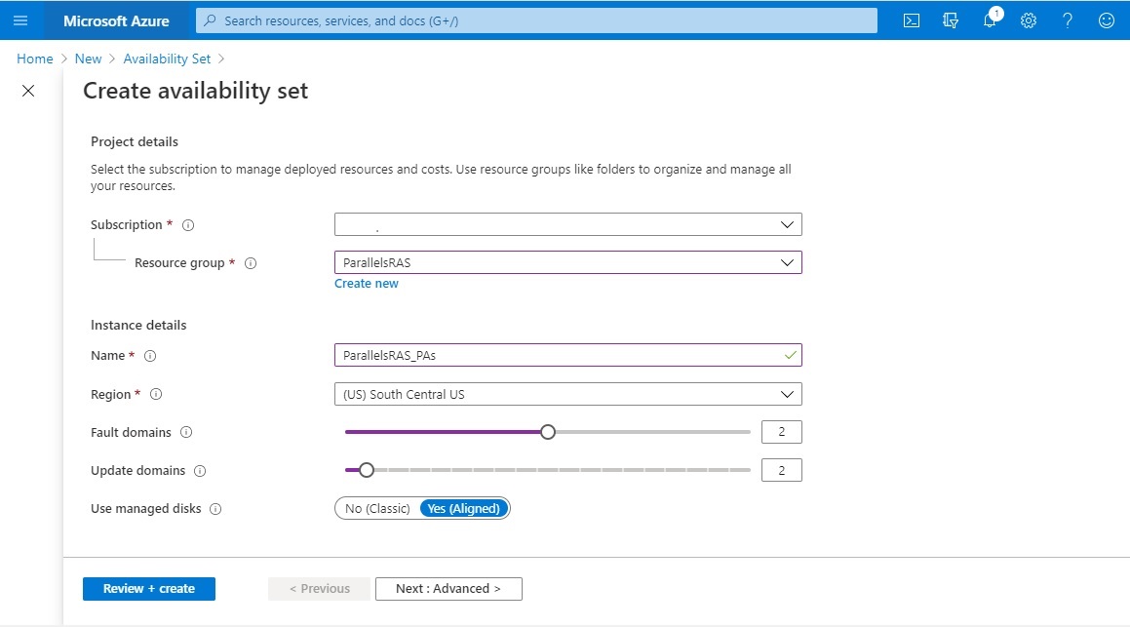Open the Directory and subscription filter
This screenshot has width=1130, height=627.
(x=950, y=20)
